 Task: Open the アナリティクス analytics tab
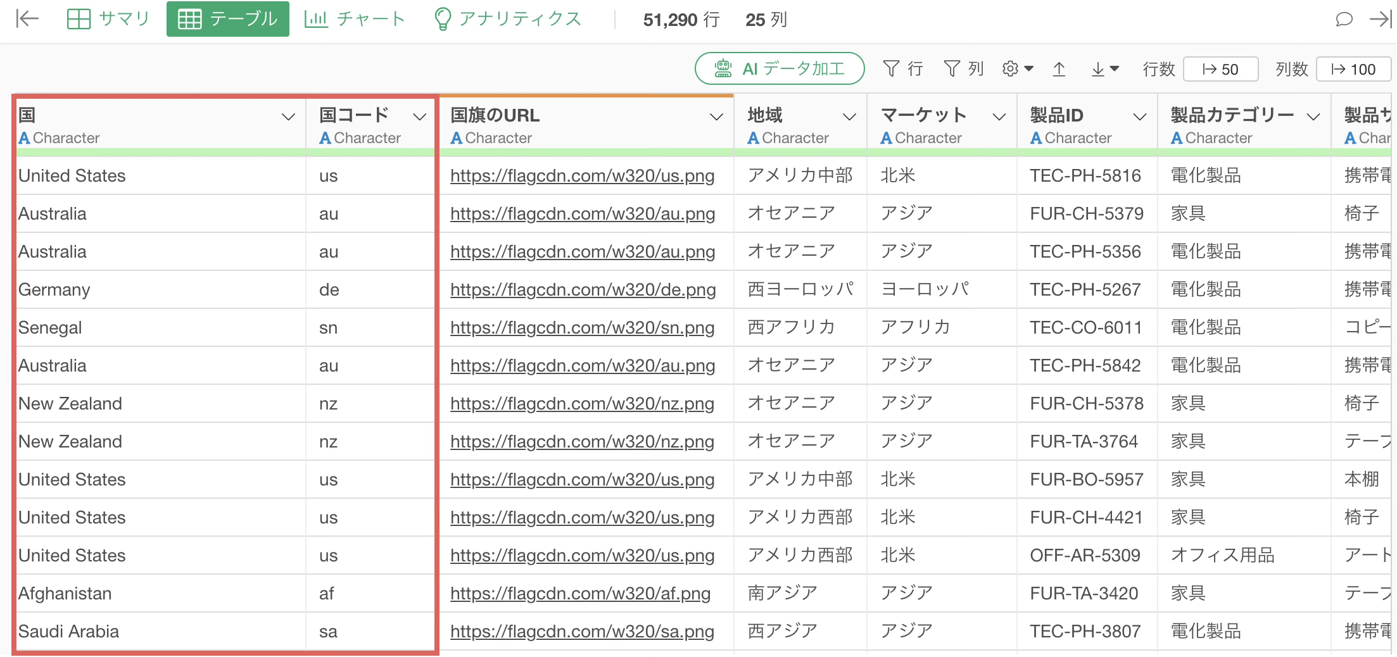coord(508,19)
